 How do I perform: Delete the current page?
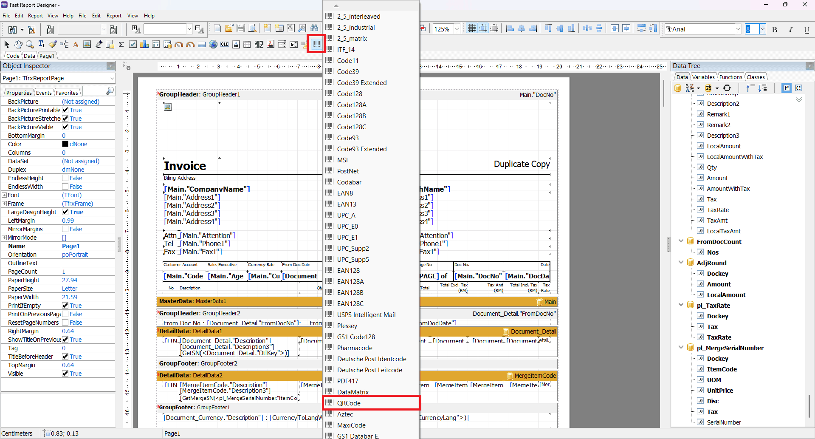click(291, 29)
